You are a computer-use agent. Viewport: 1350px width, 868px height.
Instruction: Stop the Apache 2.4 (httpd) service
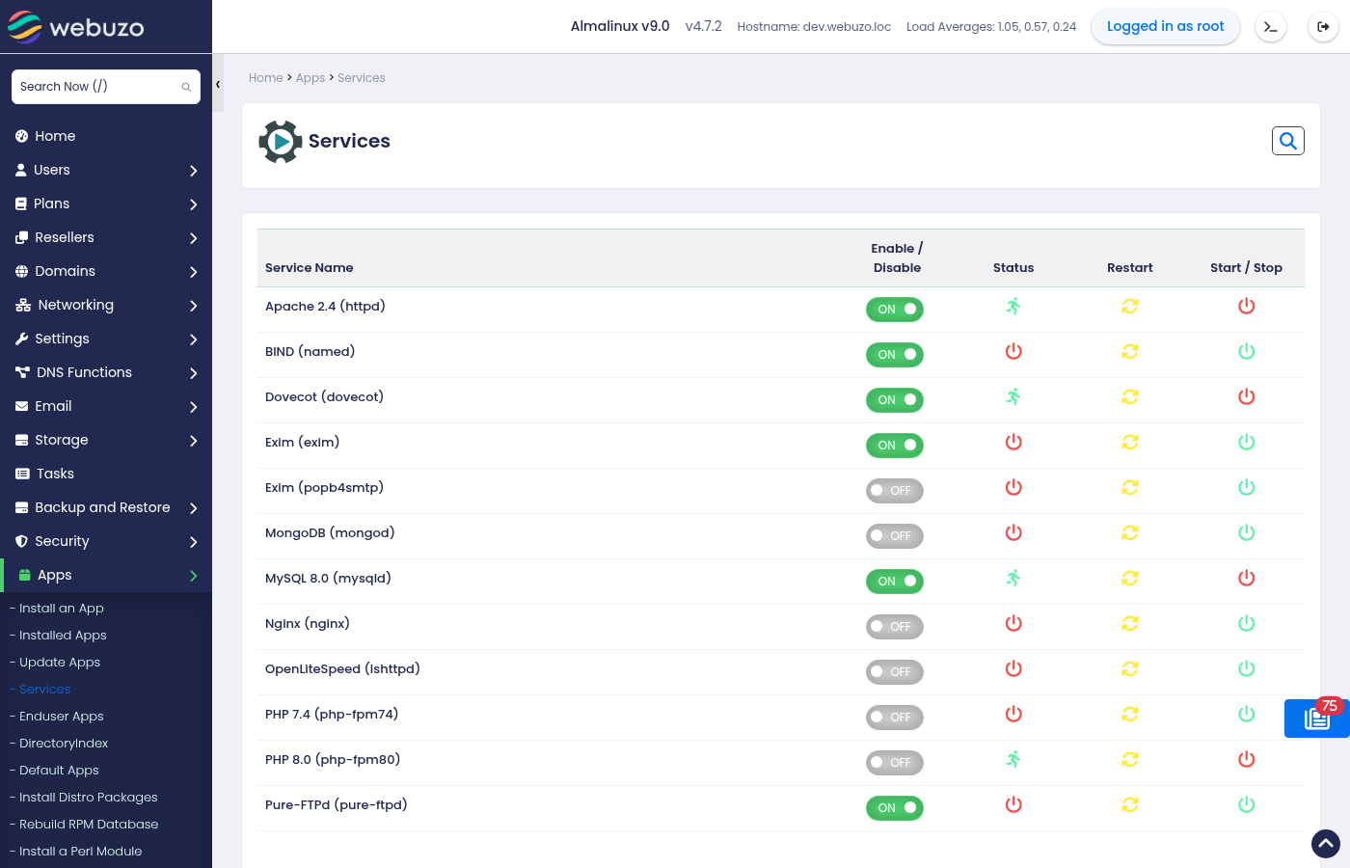(1247, 306)
